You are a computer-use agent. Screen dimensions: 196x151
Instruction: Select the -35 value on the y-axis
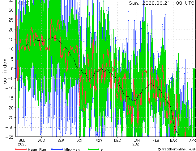tap(9, 137)
